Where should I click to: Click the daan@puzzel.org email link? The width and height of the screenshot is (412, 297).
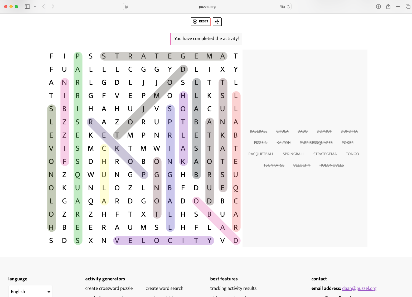[x=359, y=288]
